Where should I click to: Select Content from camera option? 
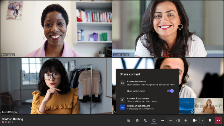[148, 100]
